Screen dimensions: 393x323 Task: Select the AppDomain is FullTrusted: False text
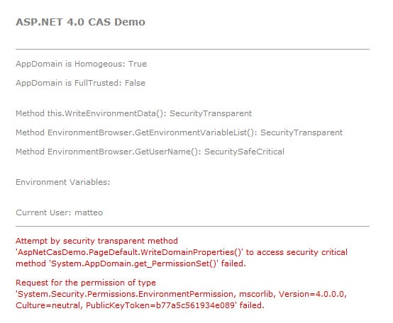click(x=80, y=83)
